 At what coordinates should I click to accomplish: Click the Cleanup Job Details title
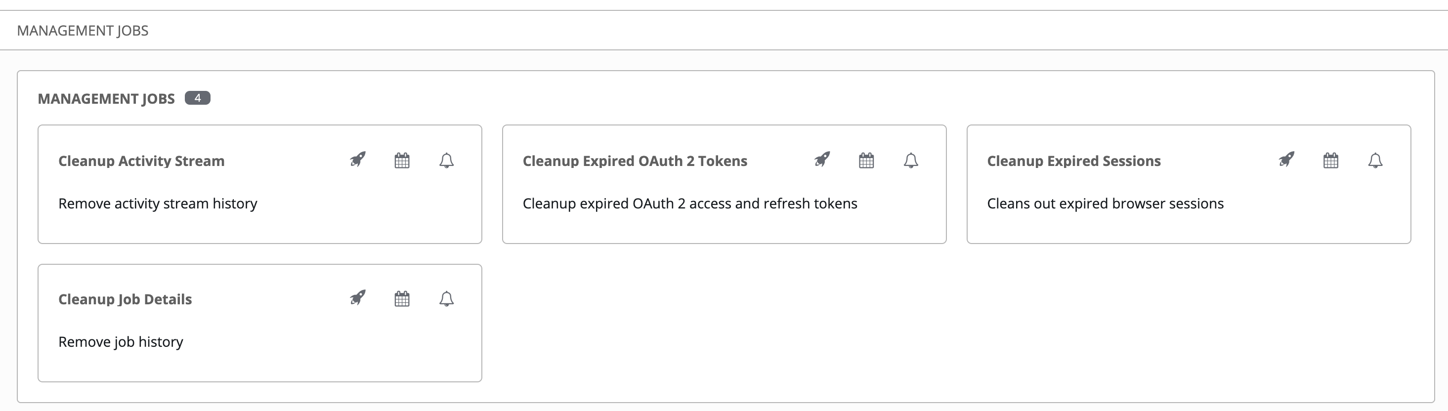click(125, 299)
